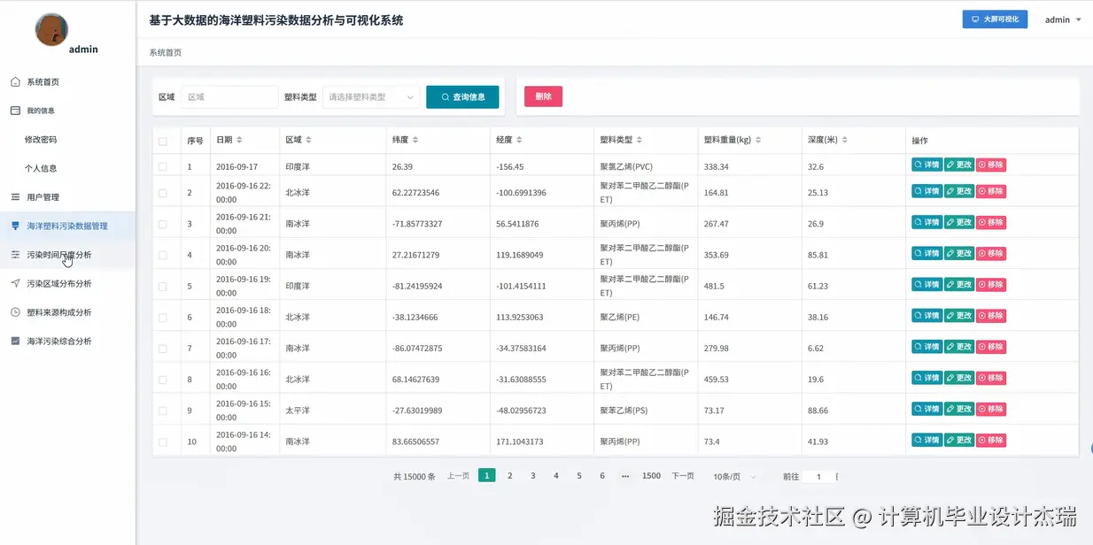Click the sliders icon beside 污染时间尺度分析
1093x545 pixels.
click(15, 255)
